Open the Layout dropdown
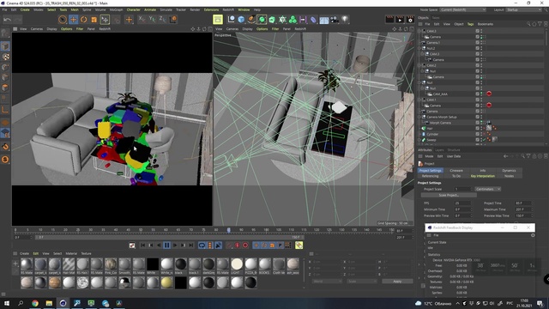The width and height of the screenshot is (549, 309). [x=524, y=9]
